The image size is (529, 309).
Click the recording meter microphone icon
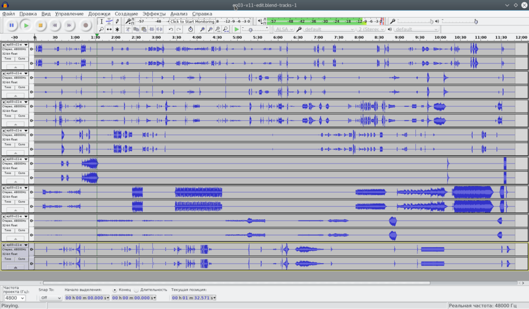(128, 21)
